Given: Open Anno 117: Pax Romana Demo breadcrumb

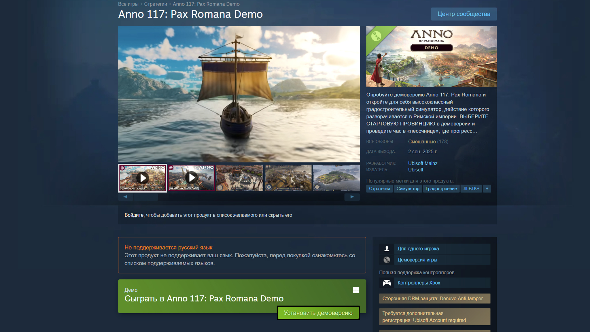Looking at the screenshot, I should tap(206, 4).
